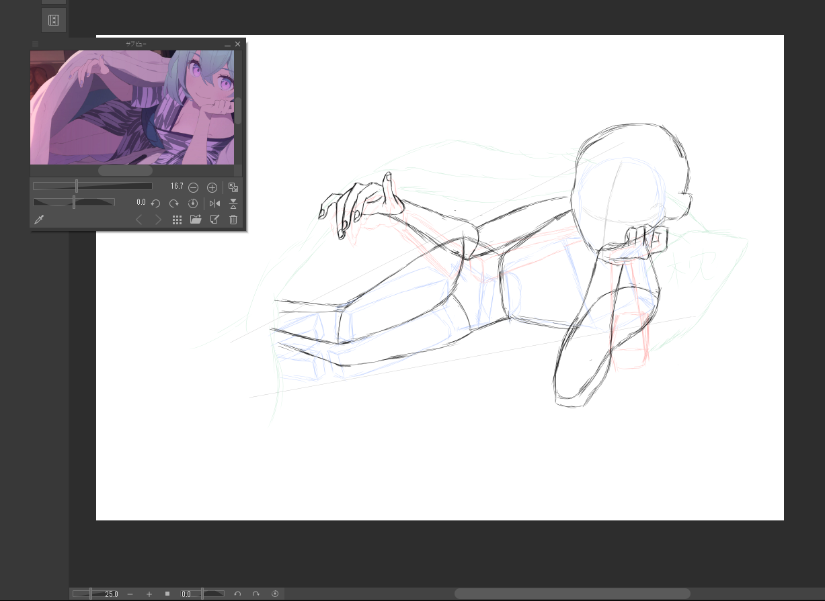The image size is (825, 601).
Task: Click the edit image icon in Sub View
Action: [x=214, y=220]
